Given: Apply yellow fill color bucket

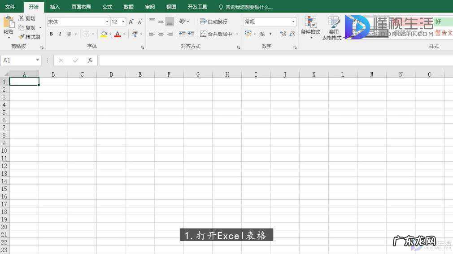Looking at the screenshot, I should (104, 34).
